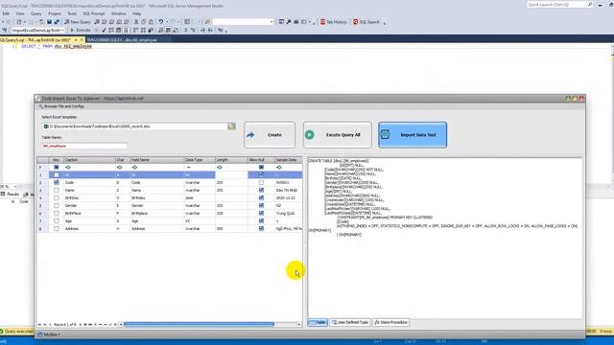The height and width of the screenshot is (345, 614).
Task: Click the Create button
Action: pyautogui.click(x=270, y=134)
